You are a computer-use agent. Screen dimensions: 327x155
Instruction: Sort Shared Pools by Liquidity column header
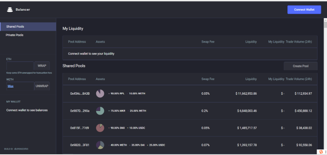click(251, 79)
